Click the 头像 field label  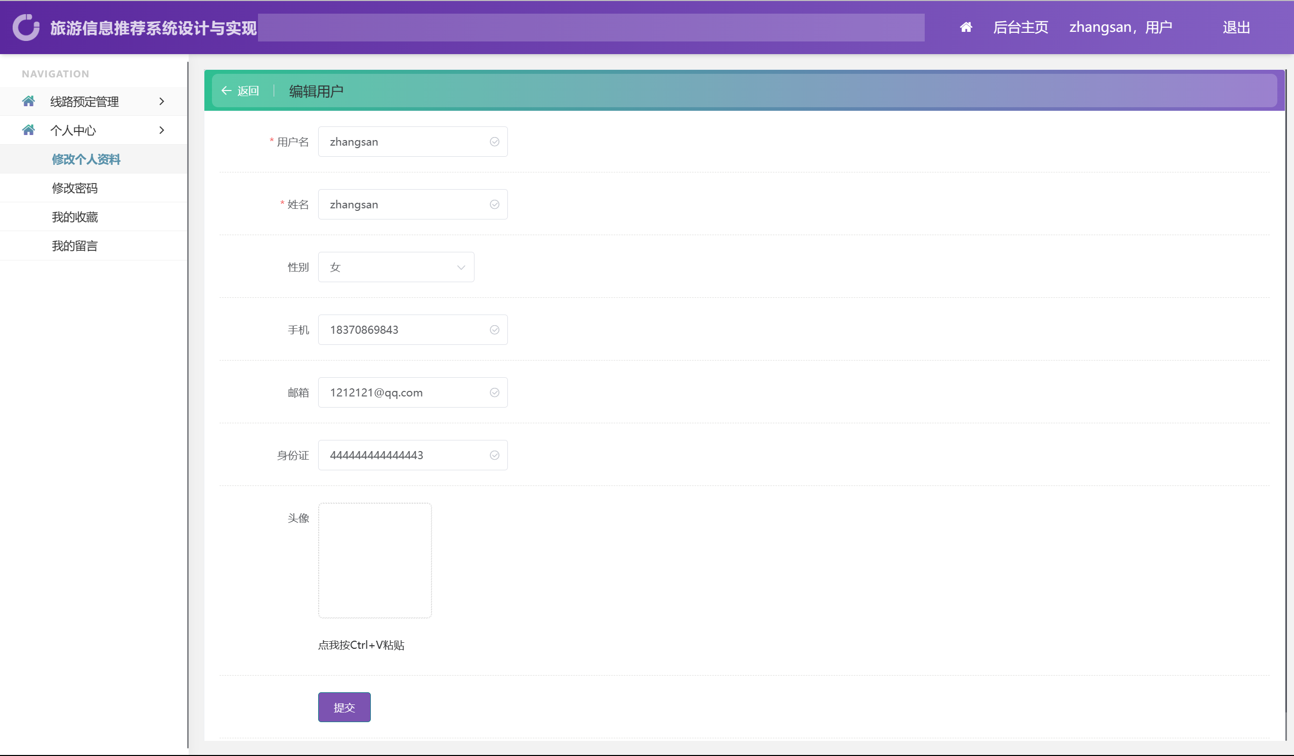(x=298, y=518)
